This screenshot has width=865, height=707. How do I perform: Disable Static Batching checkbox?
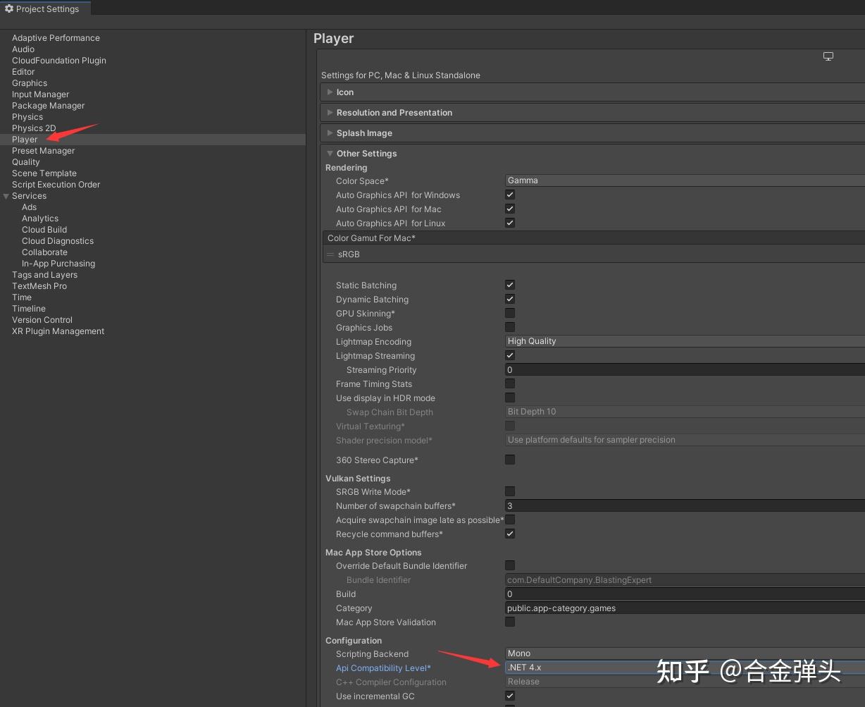(x=510, y=285)
